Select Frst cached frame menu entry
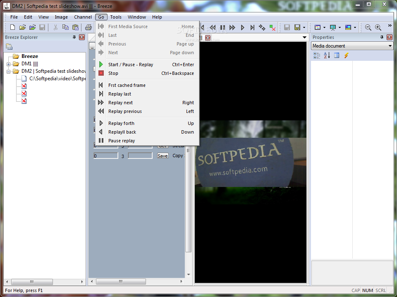This screenshot has width=397, height=297. (x=147, y=85)
